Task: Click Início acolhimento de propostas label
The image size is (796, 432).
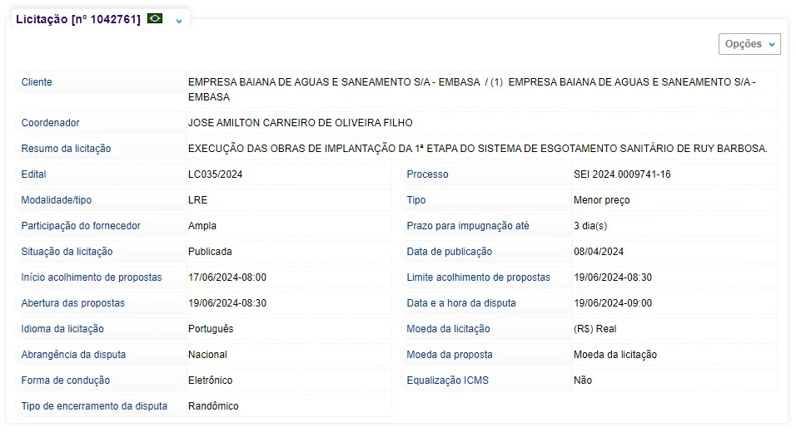Action: (92, 277)
